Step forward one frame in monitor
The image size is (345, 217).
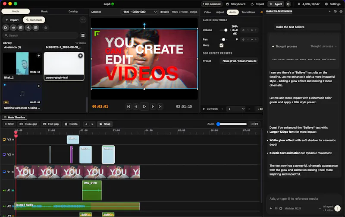tap(153, 106)
